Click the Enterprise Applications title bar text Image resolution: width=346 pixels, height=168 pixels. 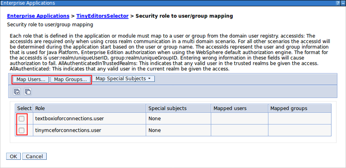pyautogui.click(x=28, y=3)
